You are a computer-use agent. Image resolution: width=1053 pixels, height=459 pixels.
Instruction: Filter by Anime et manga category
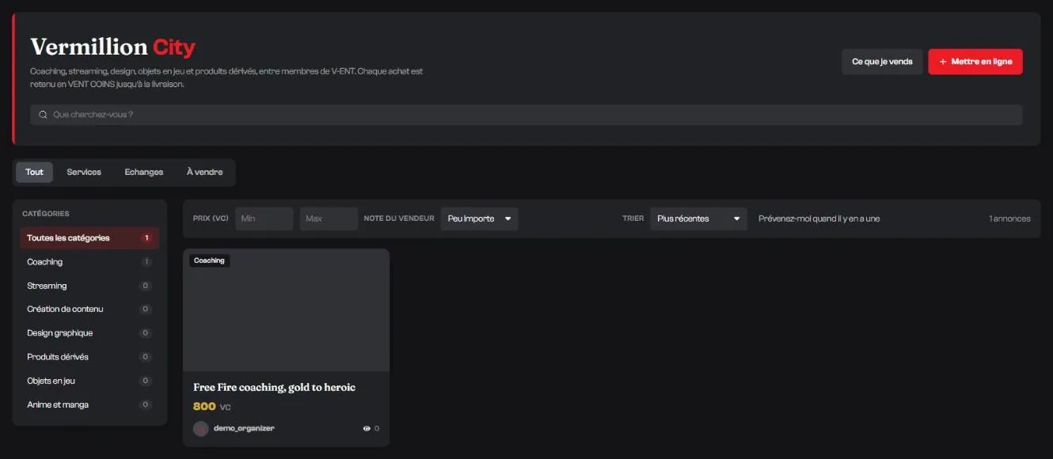(x=89, y=404)
